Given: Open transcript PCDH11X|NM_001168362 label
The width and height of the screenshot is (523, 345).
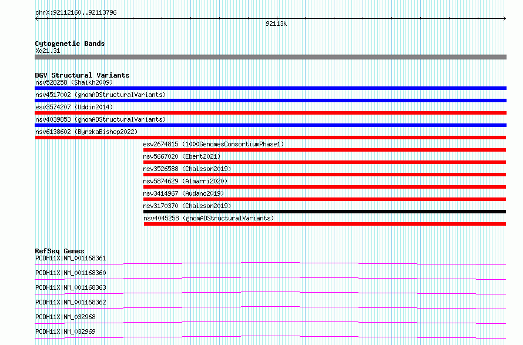Looking at the screenshot, I should click(x=71, y=302).
